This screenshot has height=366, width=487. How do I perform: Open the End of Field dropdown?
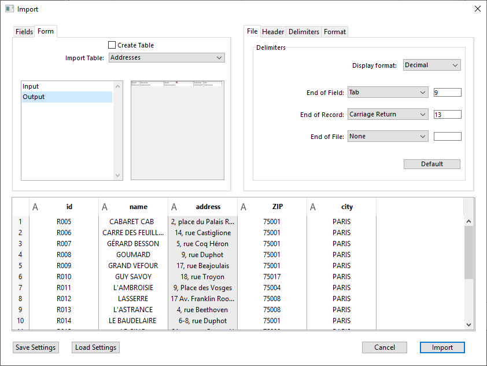(x=388, y=93)
